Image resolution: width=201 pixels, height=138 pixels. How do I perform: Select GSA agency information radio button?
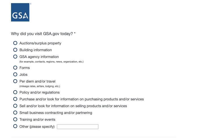(15, 57)
